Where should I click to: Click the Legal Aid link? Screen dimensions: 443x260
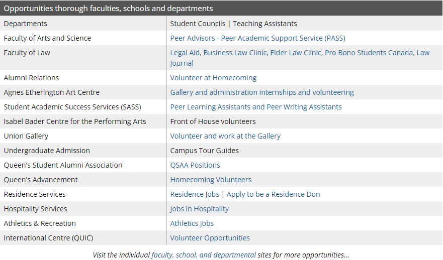[x=185, y=53]
